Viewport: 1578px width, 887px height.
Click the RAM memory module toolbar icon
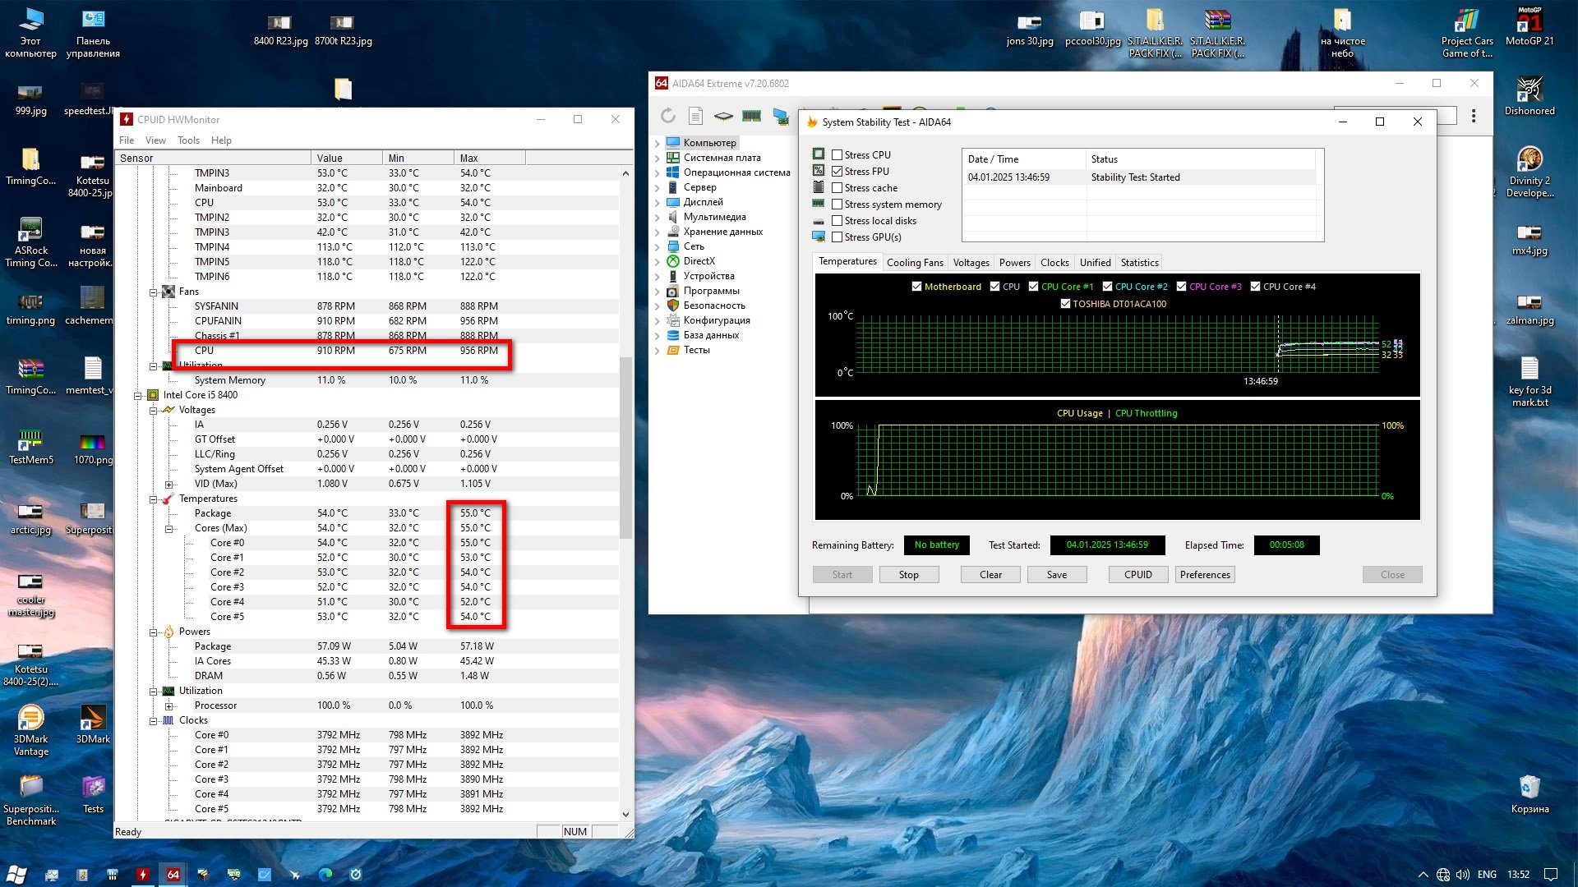(x=751, y=116)
